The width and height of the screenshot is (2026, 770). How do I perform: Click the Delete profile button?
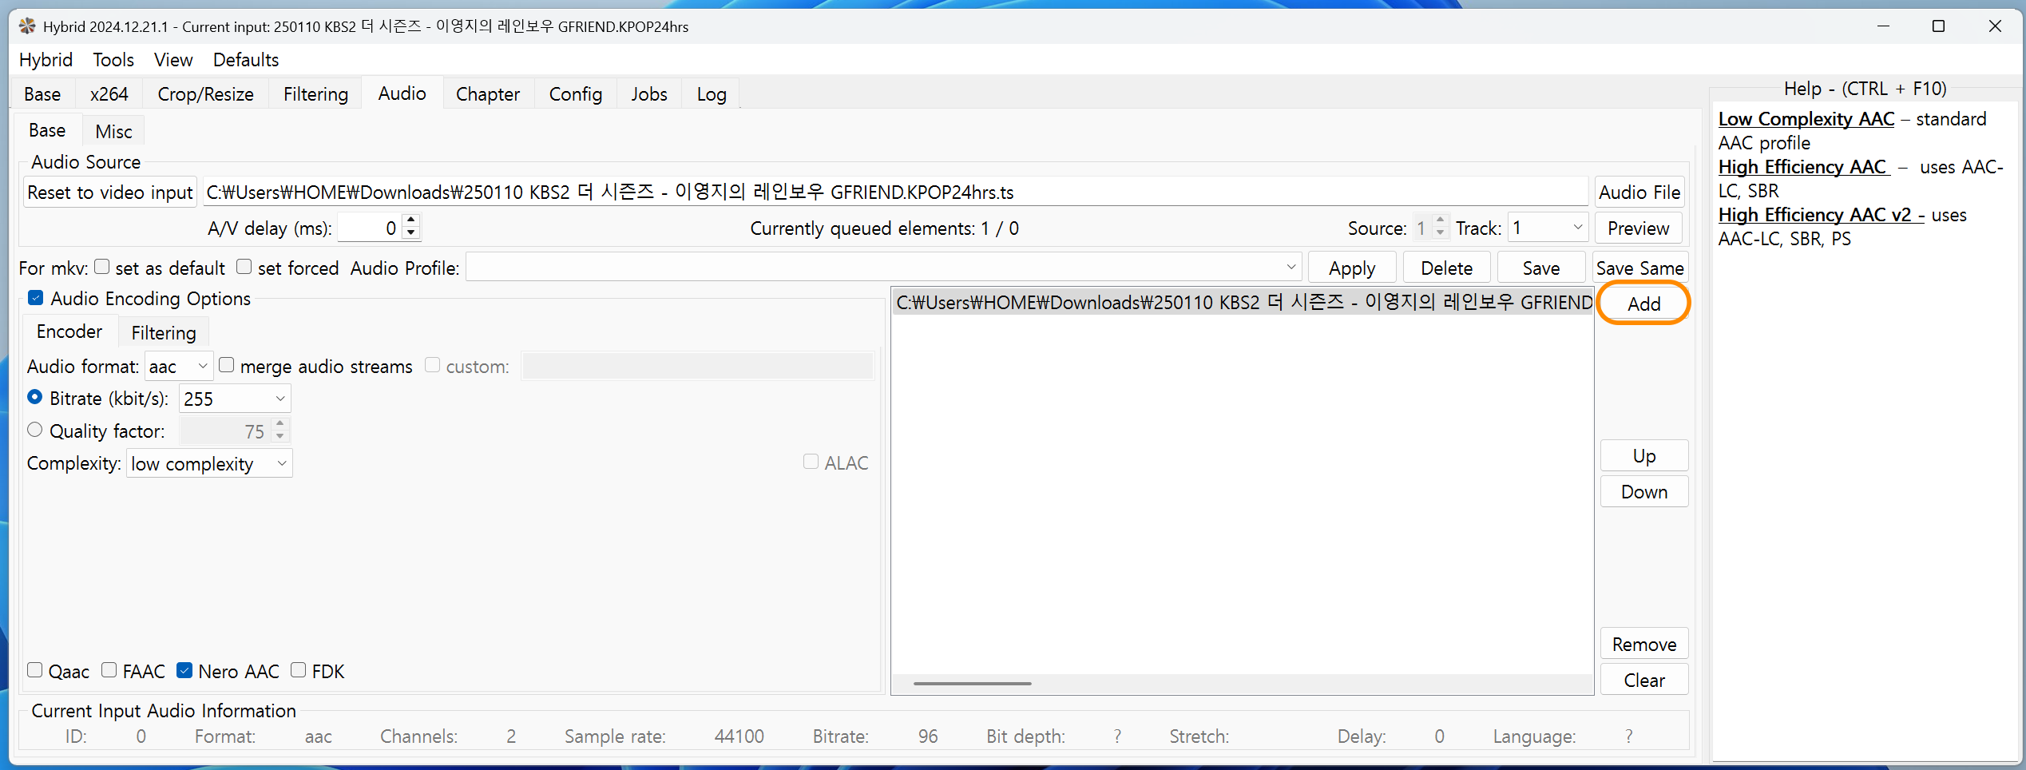(x=1447, y=268)
